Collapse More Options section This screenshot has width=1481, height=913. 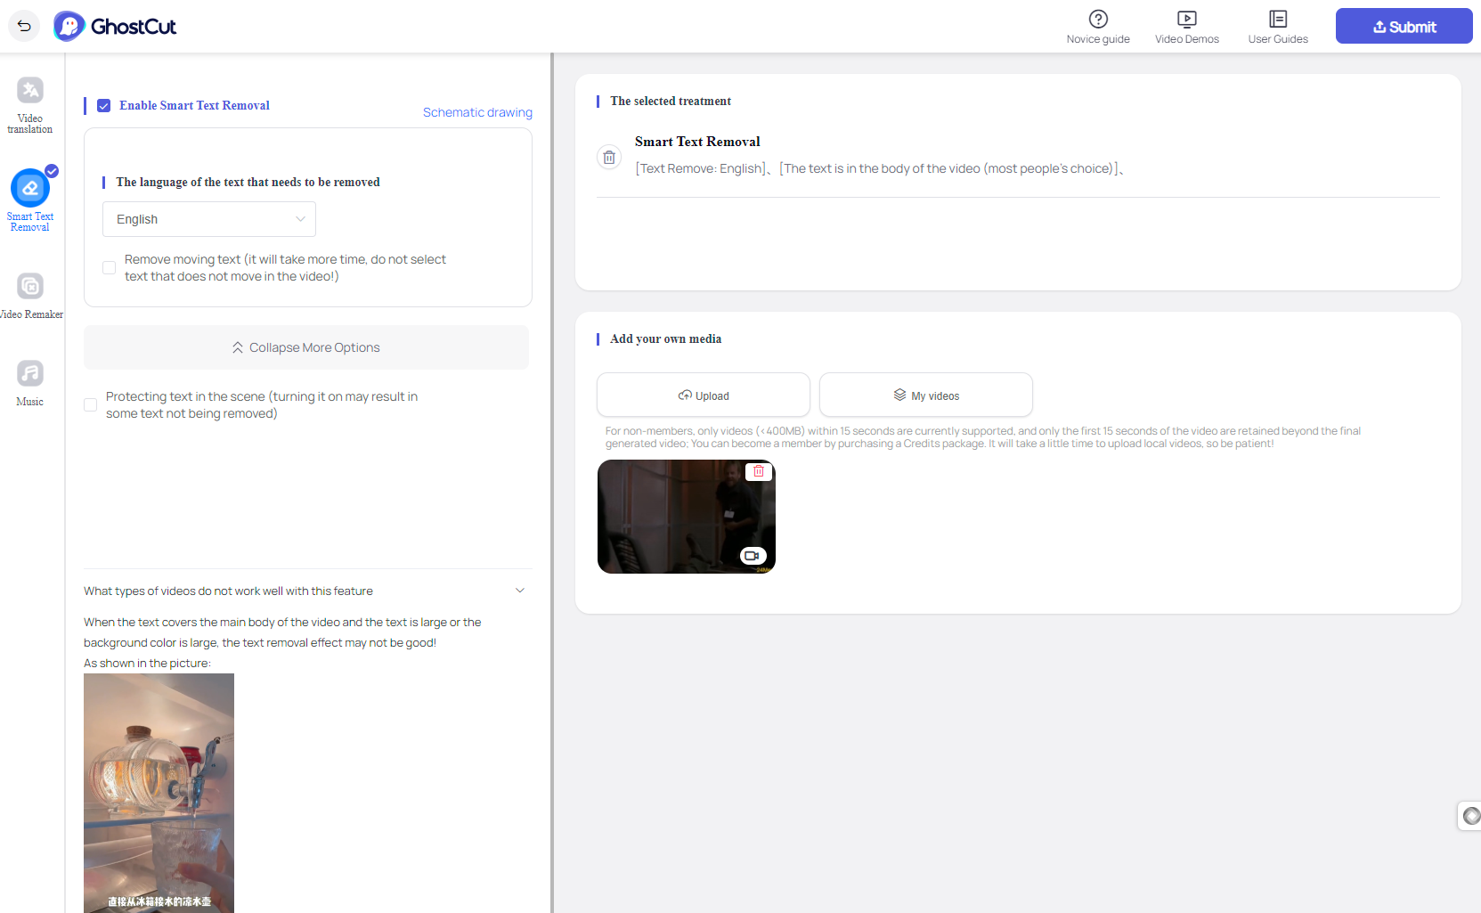click(306, 347)
